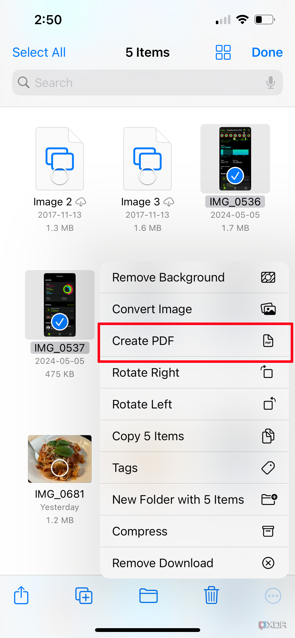
Task: Tap Select All to select everything
Action: (x=39, y=52)
